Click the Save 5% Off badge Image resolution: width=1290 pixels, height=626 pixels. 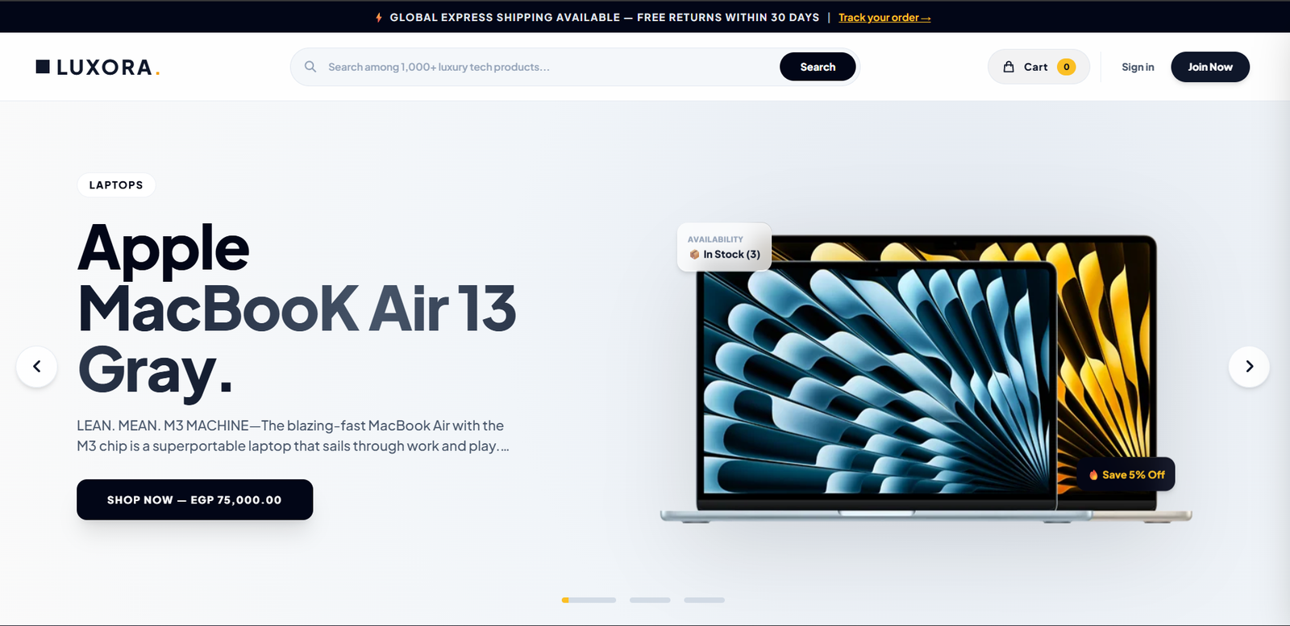(1126, 475)
